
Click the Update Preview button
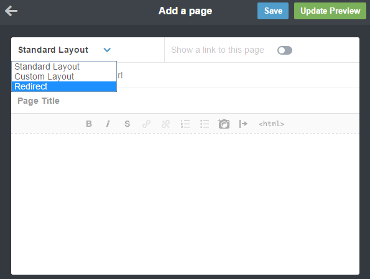[330, 11]
